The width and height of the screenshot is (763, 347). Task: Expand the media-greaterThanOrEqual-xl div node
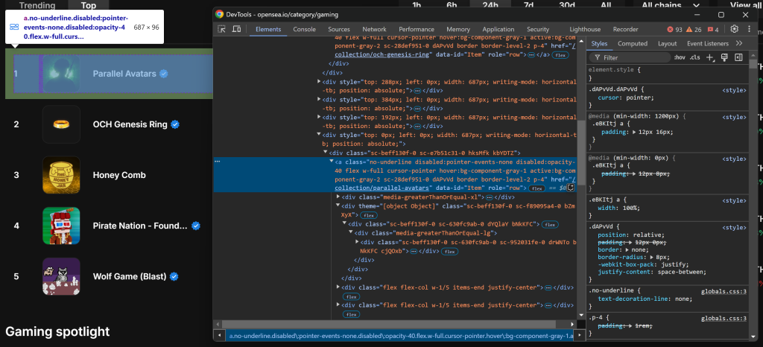tap(338, 197)
